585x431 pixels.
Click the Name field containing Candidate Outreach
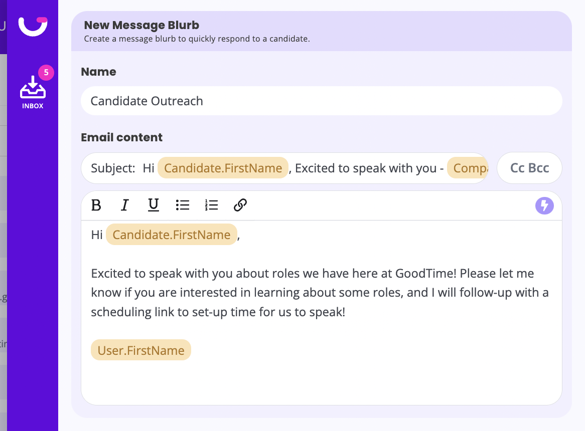[x=321, y=101]
